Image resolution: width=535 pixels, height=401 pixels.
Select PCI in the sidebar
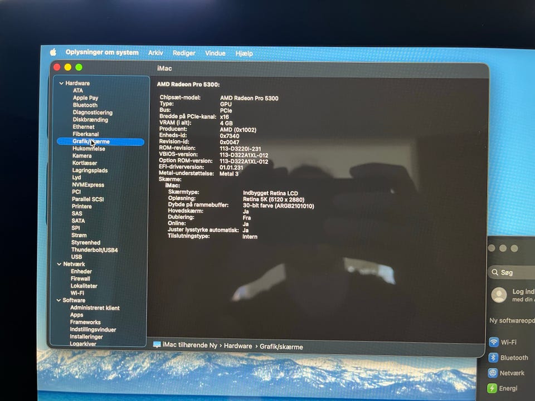[76, 192]
